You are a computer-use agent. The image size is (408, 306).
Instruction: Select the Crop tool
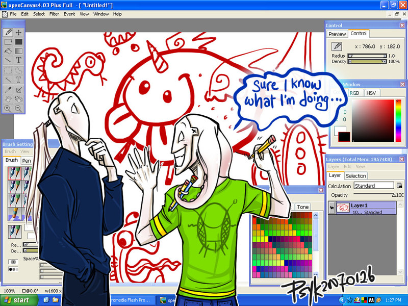point(18,90)
